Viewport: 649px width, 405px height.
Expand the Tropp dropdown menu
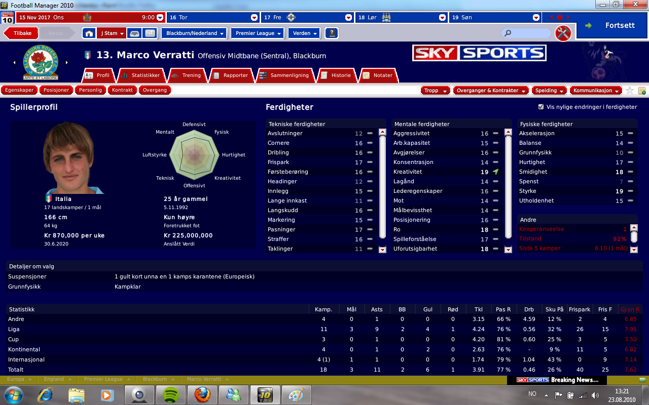(436, 91)
